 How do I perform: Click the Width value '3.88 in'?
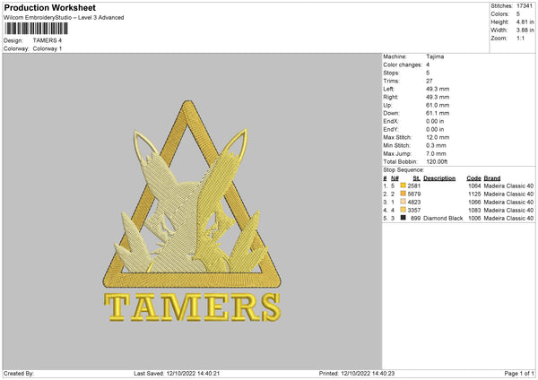point(525,30)
